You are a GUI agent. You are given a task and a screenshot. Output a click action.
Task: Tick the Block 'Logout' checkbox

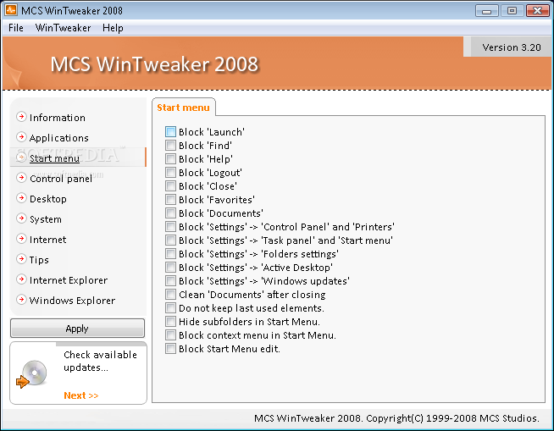(x=170, y=173)
